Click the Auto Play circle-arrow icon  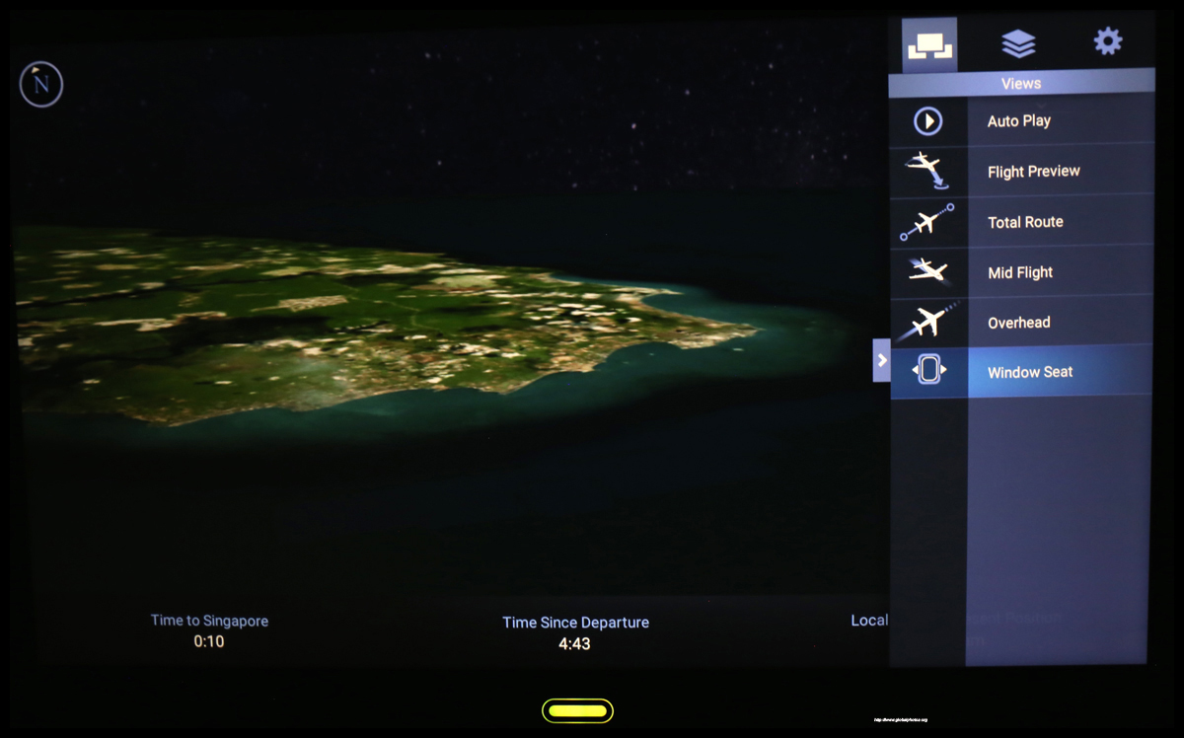click(x=927, y=121)
